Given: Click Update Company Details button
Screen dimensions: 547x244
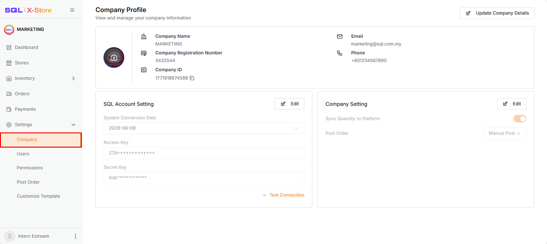Looking at the screenshot, I should point(497,13).
